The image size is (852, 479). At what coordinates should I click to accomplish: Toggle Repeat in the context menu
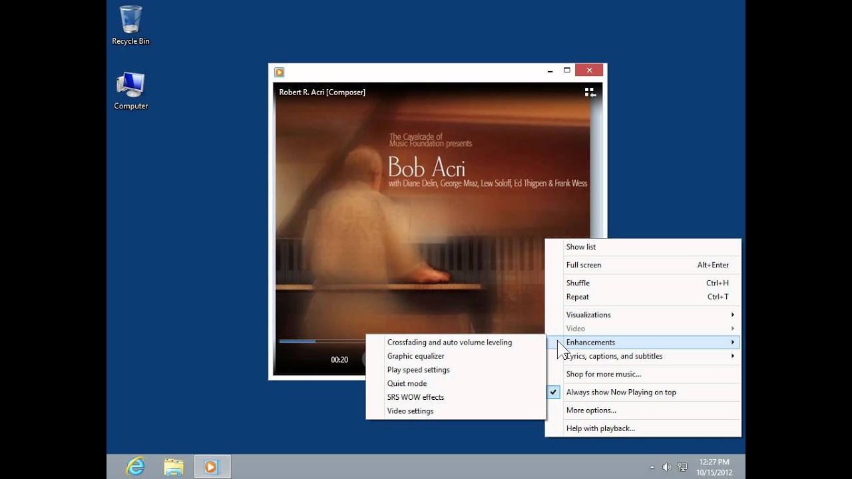643,297
